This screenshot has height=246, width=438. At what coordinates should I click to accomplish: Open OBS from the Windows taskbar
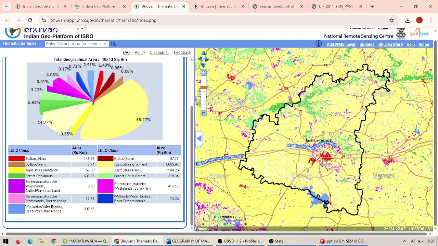click(x=240, y=241)
